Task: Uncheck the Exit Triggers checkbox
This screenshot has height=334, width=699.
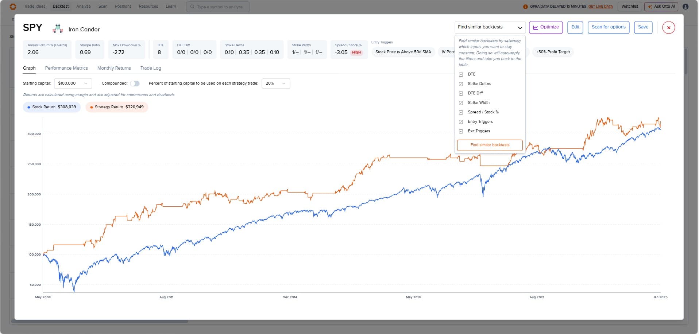Action: click(x=461, y=131)
